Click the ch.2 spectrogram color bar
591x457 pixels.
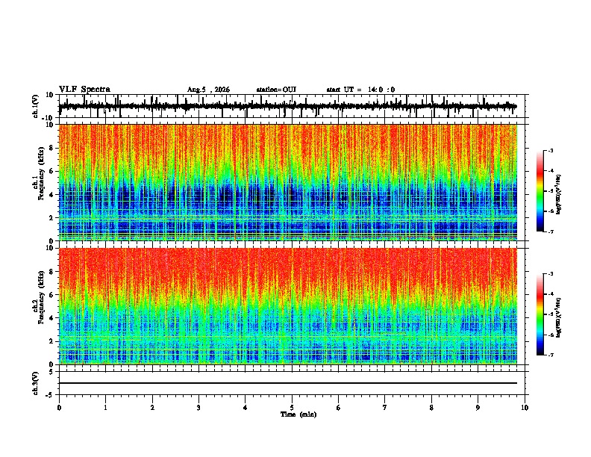(540, 314)
